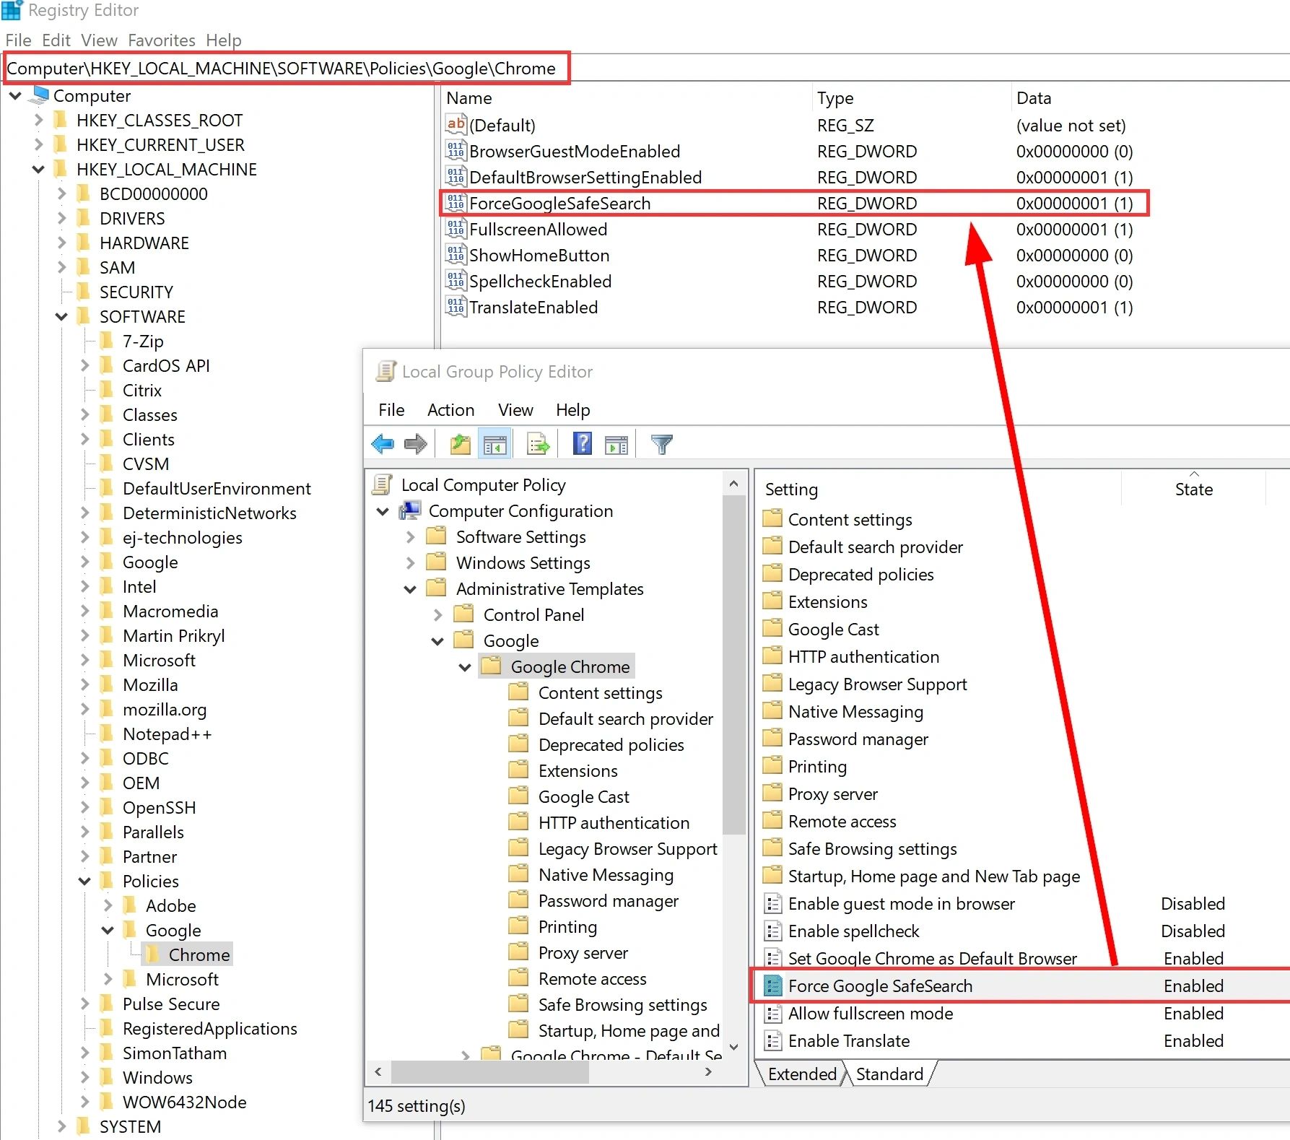Toggle the Show/Hide Action Pane toolbar icon

[616, 444]
